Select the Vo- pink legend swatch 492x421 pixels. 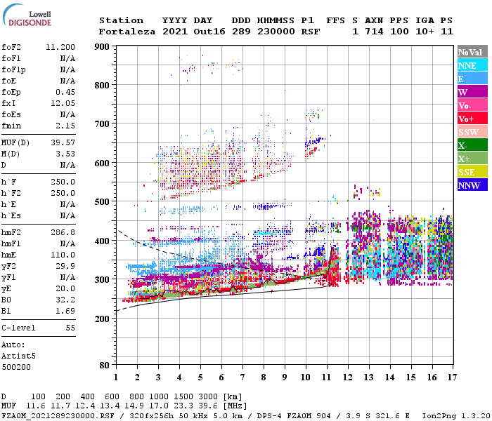coord(472,105)
